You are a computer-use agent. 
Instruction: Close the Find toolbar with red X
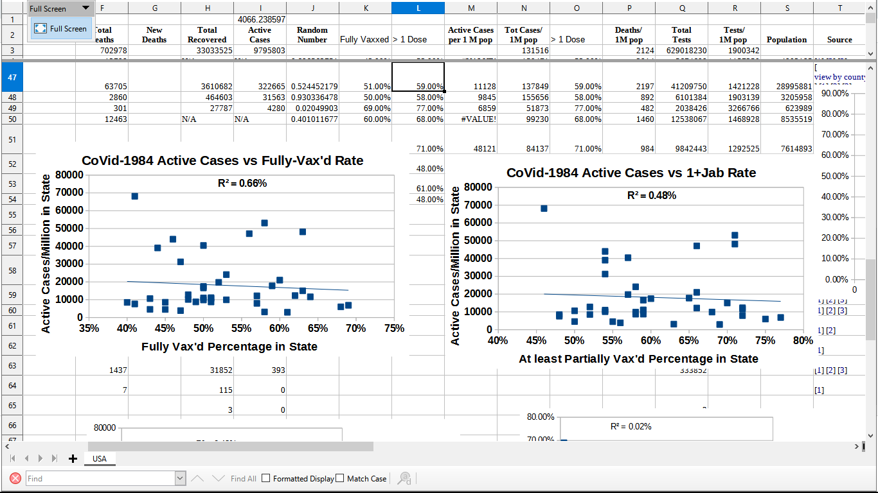pos(15,478)
